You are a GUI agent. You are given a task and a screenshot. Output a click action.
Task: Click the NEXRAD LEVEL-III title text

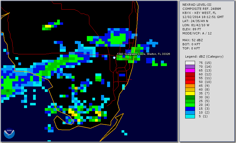point(197,5)
